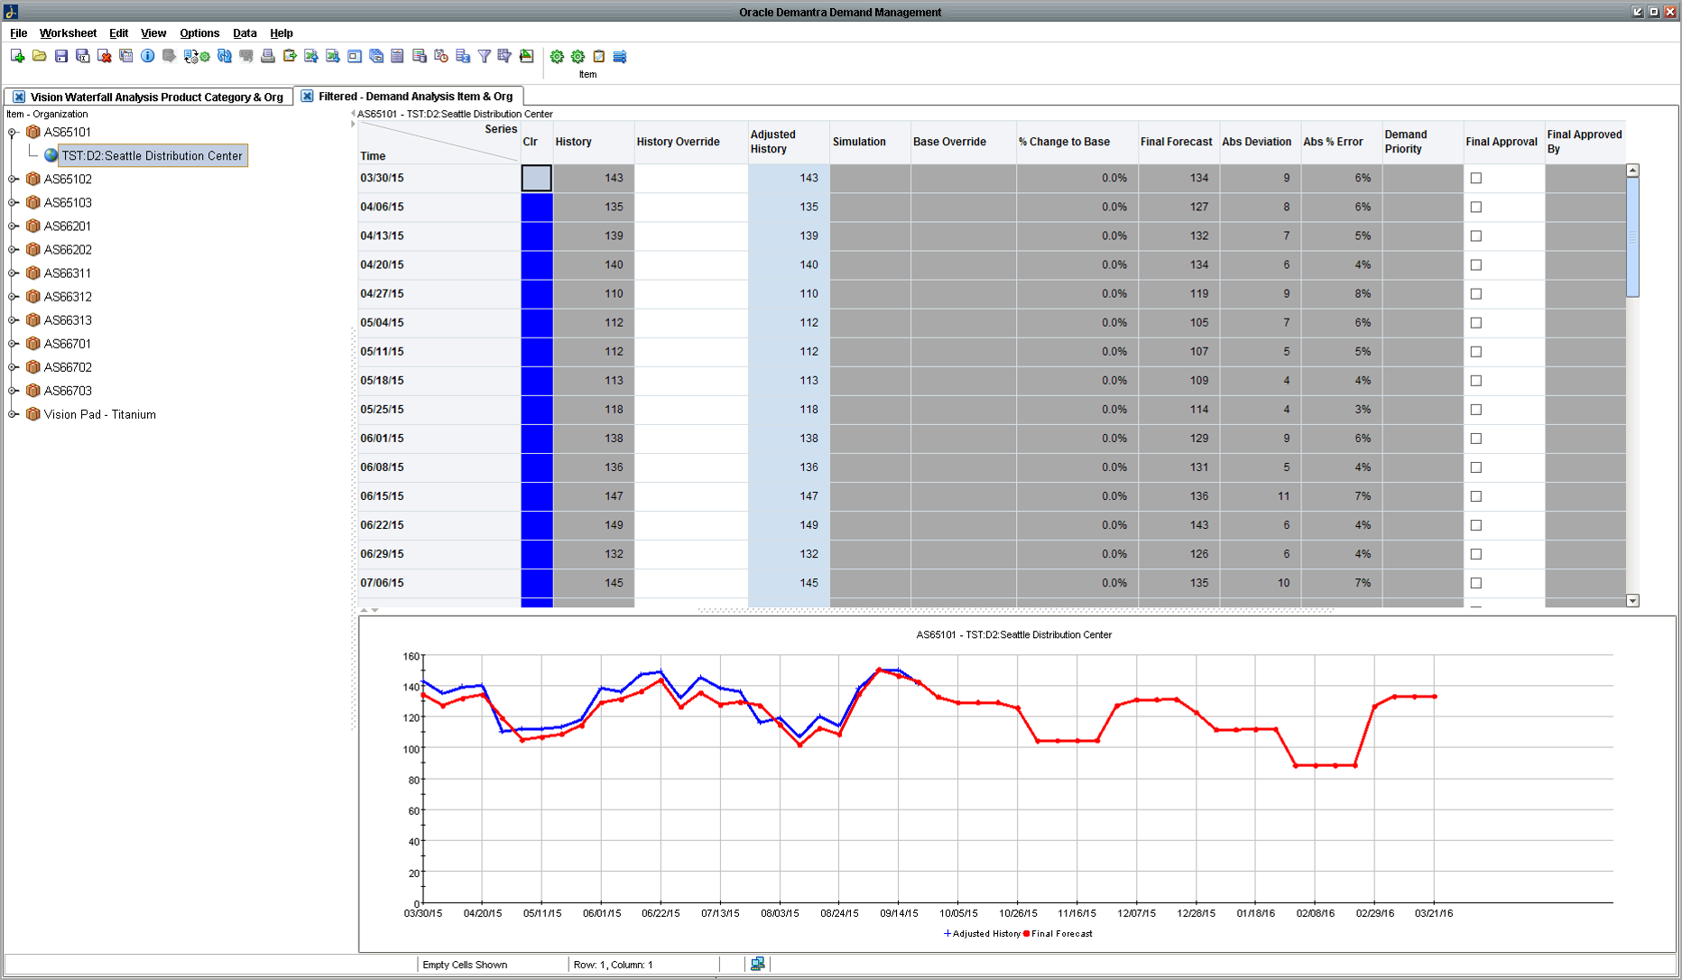This screenshot has width=1682, height=980.
Task: Click the blue Information icon
Action: pyautogui.click(x=147, y=56)
